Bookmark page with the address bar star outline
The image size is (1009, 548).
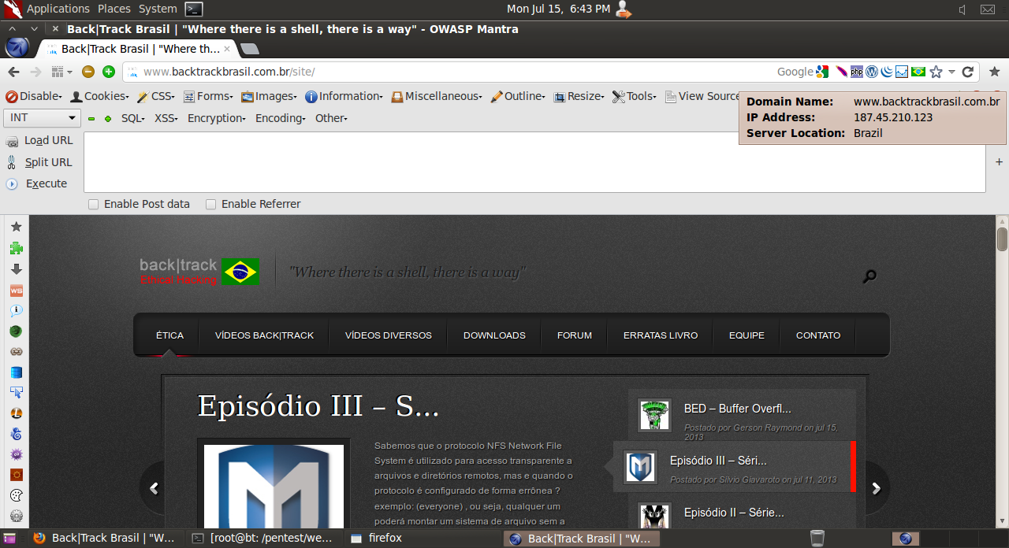pyautogui.click(x=936, y=72)
